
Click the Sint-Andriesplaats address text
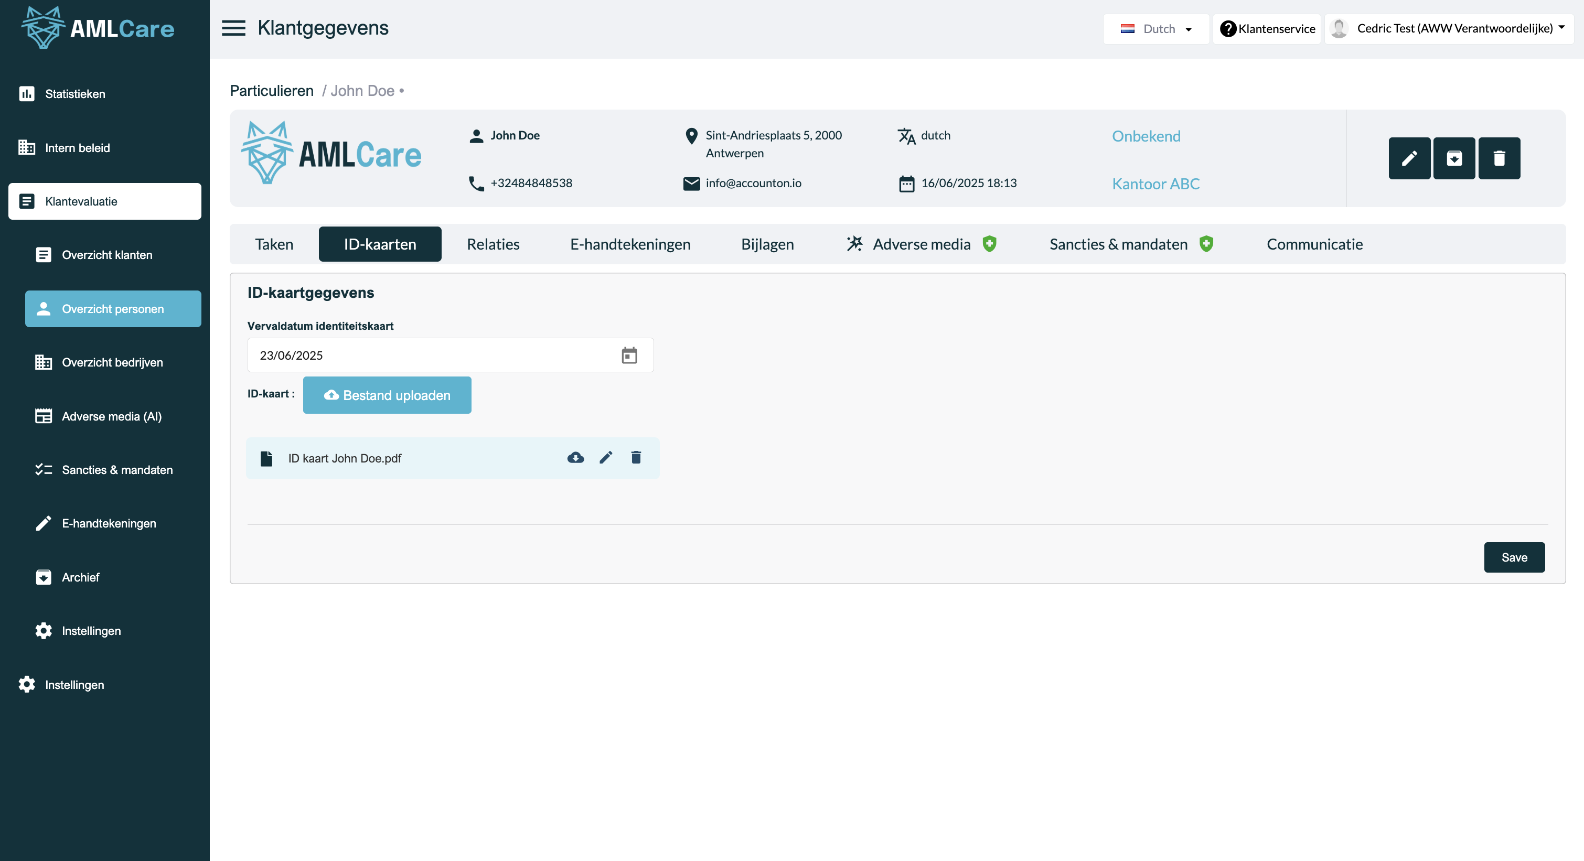click(774, 144)
